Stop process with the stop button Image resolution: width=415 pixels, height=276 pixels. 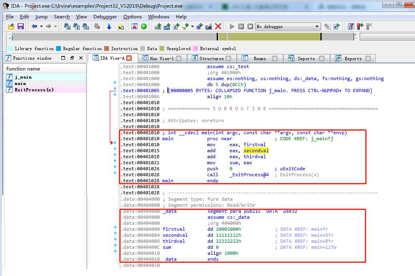pos(250,26)
